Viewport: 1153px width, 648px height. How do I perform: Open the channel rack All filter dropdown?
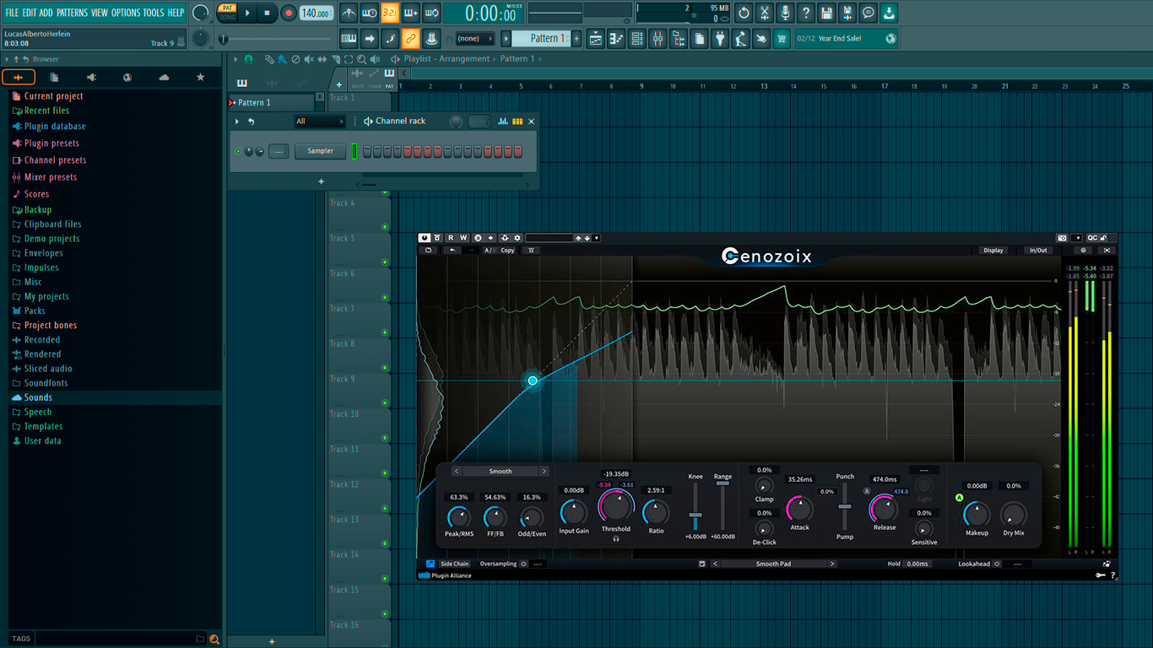click(319, 121)
